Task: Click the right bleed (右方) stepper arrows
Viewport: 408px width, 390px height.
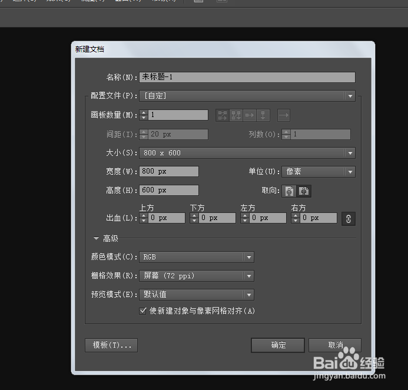Action: coord(296,218)
